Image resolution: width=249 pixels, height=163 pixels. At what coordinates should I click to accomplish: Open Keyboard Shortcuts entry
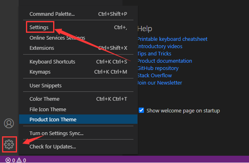[x=52, y=62]
